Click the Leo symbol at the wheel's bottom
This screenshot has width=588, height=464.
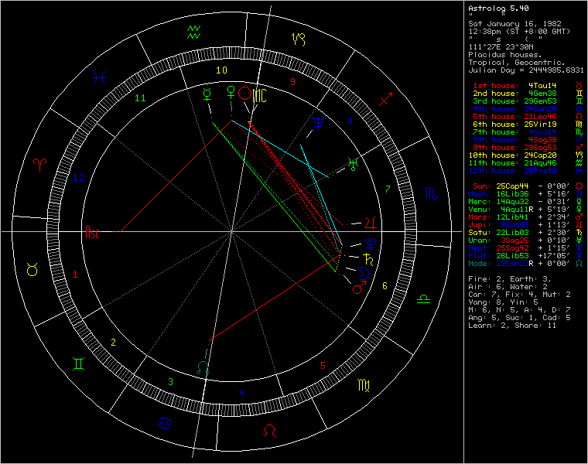pyautogui.click(x=268, y=428)
